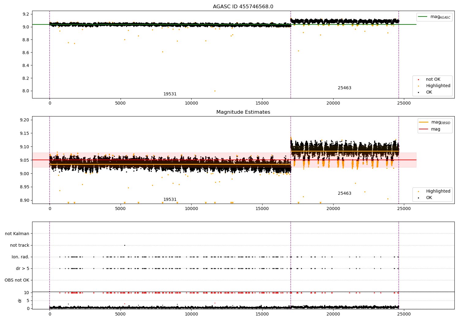Click obsid label 25463 in middle panel

click(x=345, y=194)
